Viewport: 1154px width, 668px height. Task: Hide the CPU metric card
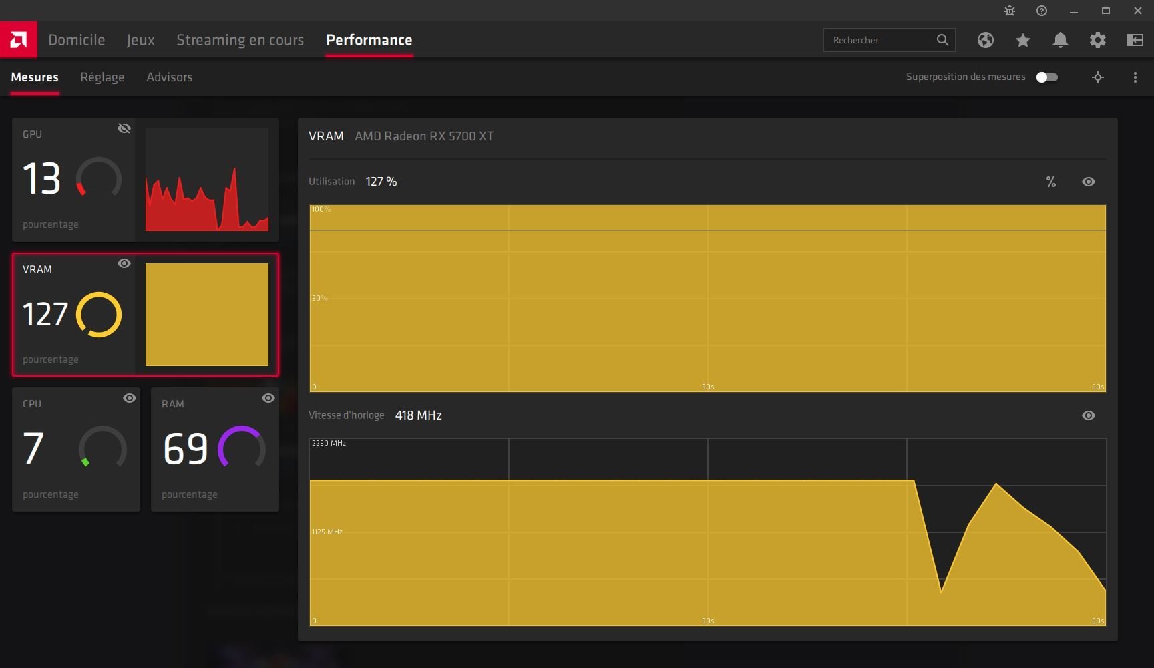click(x=130, y=398)
